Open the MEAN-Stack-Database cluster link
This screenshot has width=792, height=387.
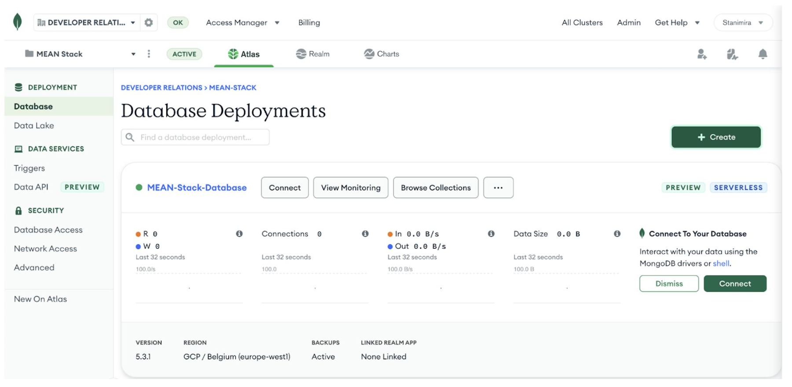tap(197, 188)
